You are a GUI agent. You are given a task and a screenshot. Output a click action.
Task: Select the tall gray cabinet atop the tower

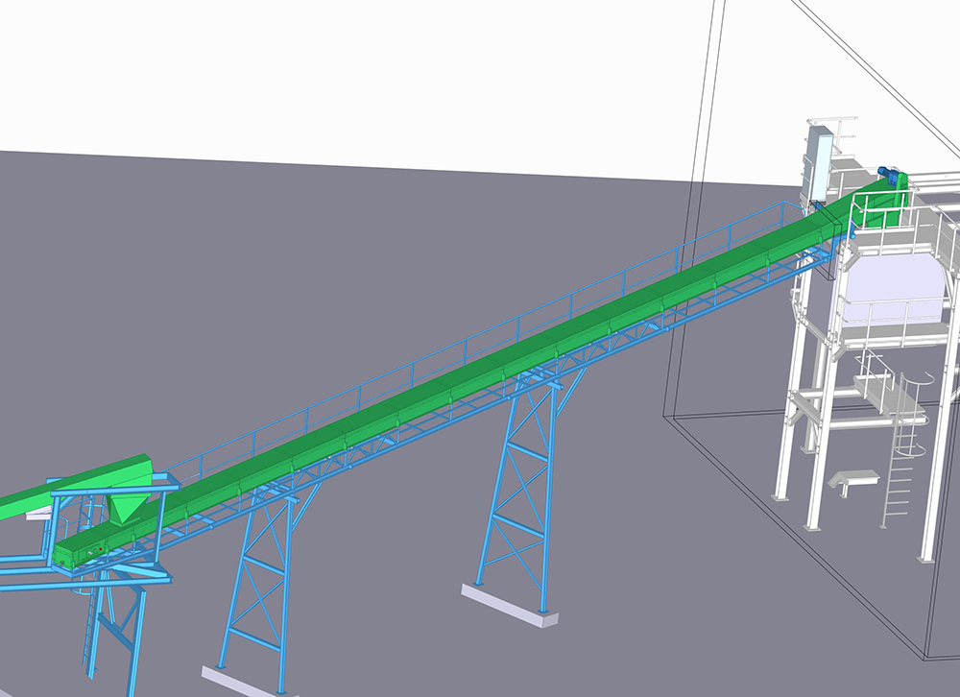coord(819,163)
